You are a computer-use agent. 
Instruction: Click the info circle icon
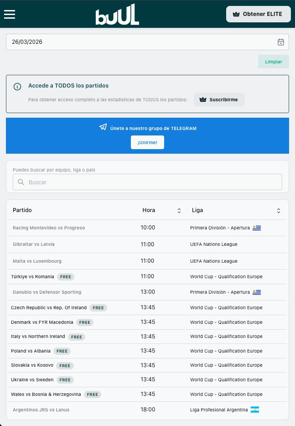17,87
